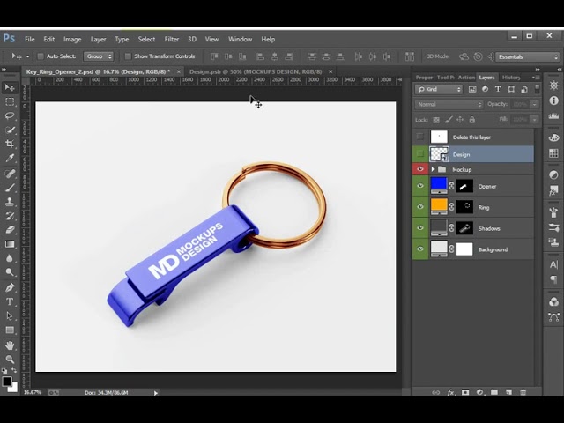Click the Delete layer trash icon
The image size is (564, 423).
(x=523, y=392)
